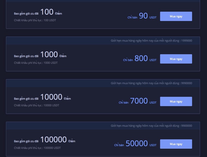Buy the 100 Điểm package for 90 USDT
The image size is (207, 157).
pos(176,16)
